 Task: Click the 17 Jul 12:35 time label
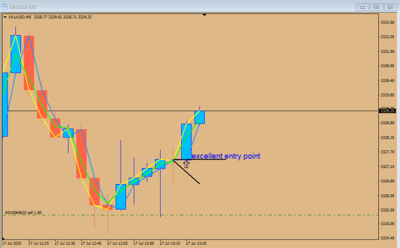(x=65, y=244)
